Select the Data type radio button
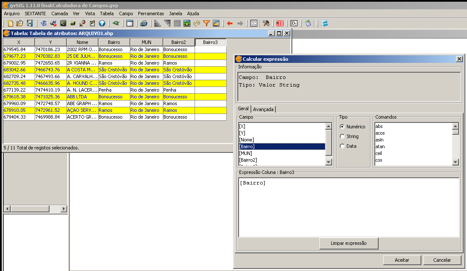 pyautogui.click(x=342, y=146)
